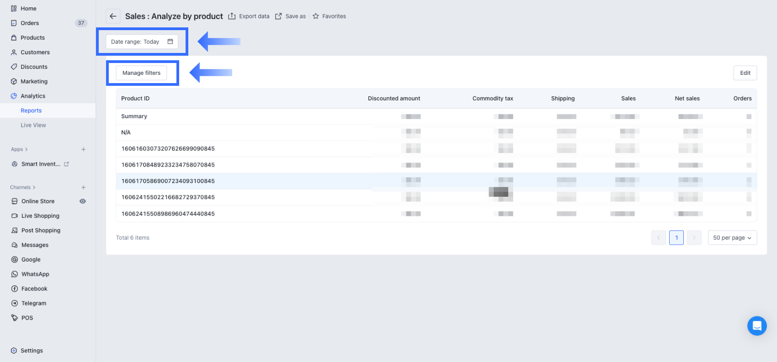Click the Post Shopping icon
This screenshot has width=777, height=362.
tap(15, 230)
